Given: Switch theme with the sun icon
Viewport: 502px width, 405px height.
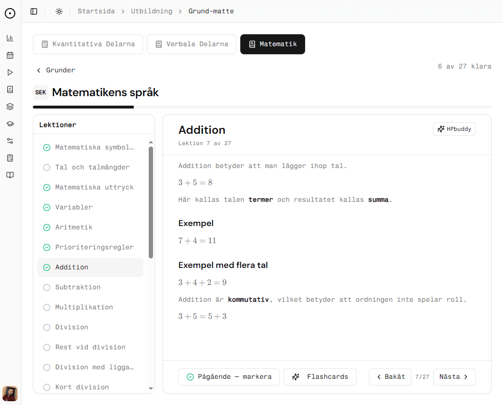Looking at the screenshot, I should [59, 11].
